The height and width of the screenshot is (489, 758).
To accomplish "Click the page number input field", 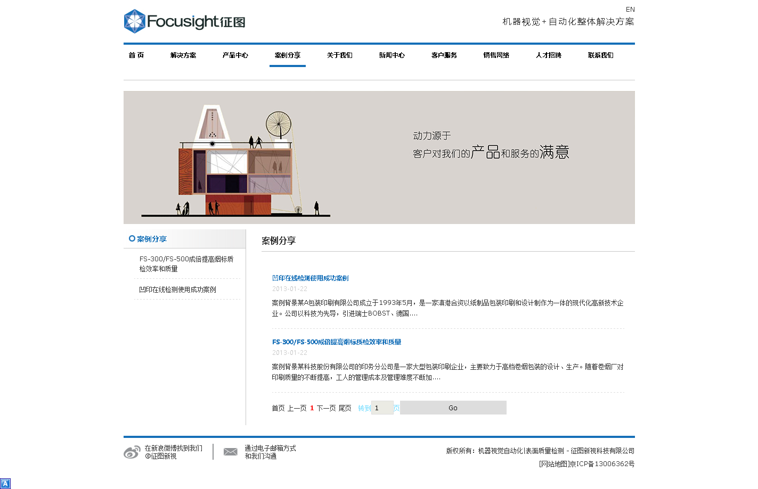I will pyautogui.click(x=382, y=408).
